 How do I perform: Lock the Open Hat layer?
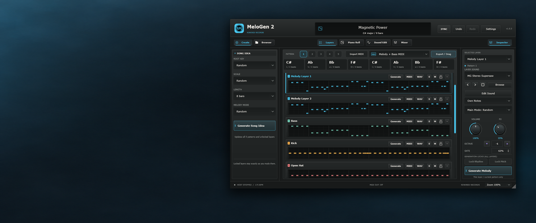tap(441, 166)
